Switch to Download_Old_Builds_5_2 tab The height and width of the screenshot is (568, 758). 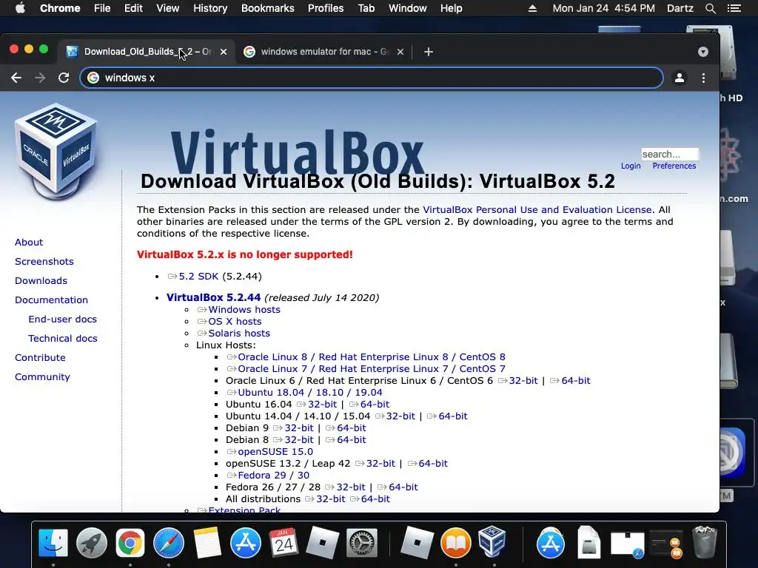tap(147, 52)
